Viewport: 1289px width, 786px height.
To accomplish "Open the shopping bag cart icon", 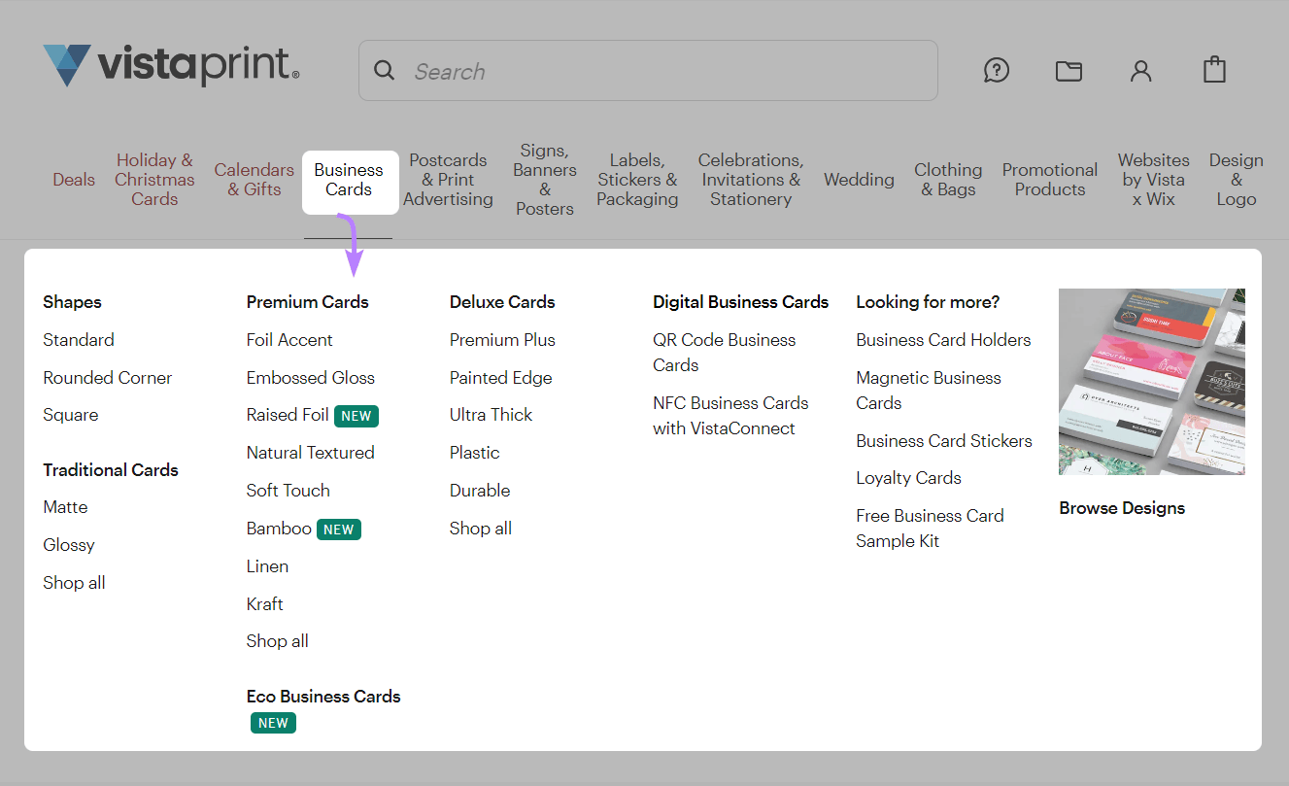I will (x=1213, y=70).
